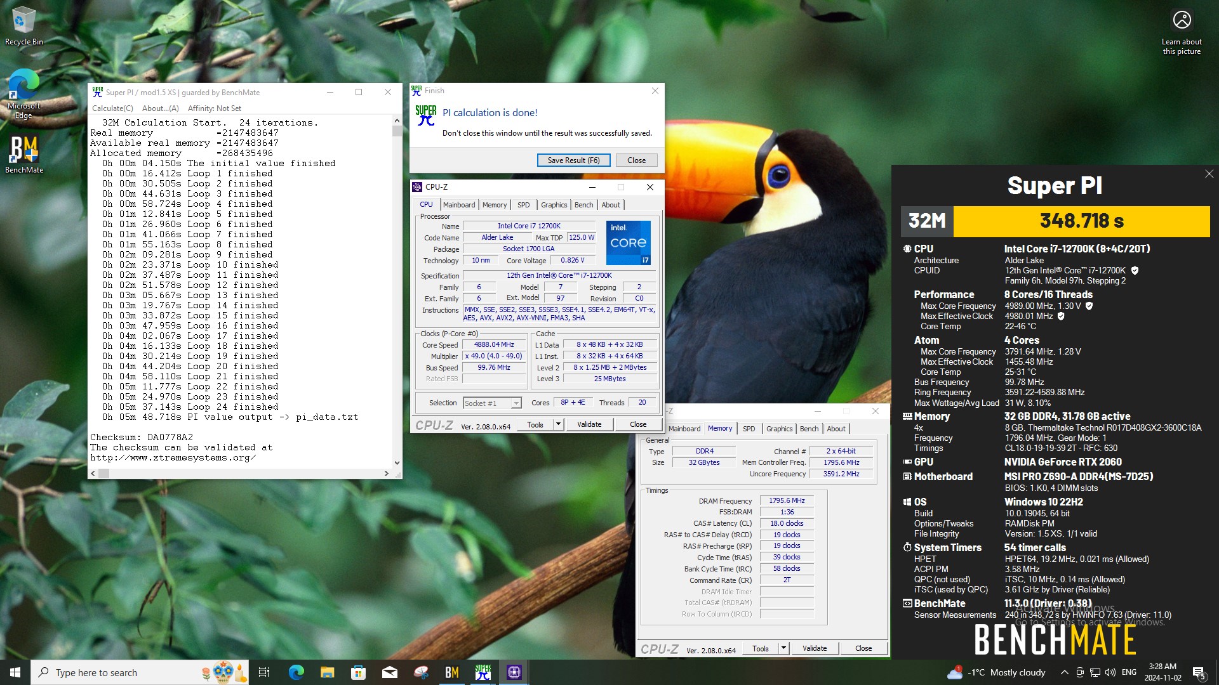The width and height of the screenshot is (1219, 685).
Task: Click Validate in the rear CPU-Z window
Action: point(815,649)
